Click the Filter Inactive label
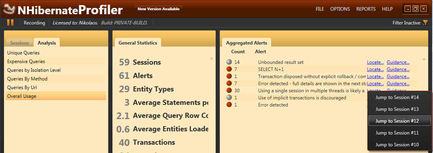 406,23
